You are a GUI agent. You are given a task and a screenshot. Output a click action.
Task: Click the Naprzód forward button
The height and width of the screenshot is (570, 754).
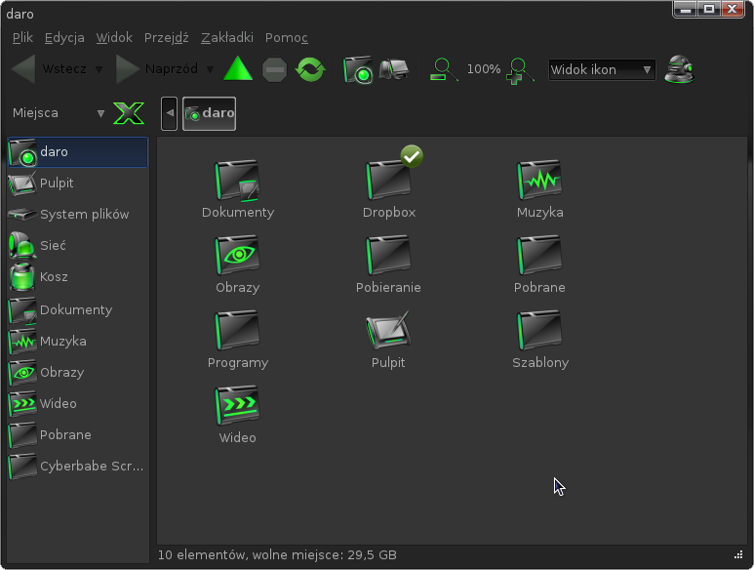click(157, 69)
